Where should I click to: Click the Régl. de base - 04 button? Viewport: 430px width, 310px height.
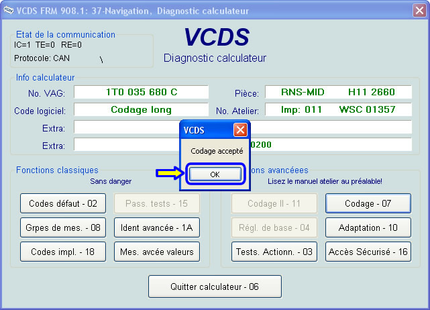click(x=274, y=227)
